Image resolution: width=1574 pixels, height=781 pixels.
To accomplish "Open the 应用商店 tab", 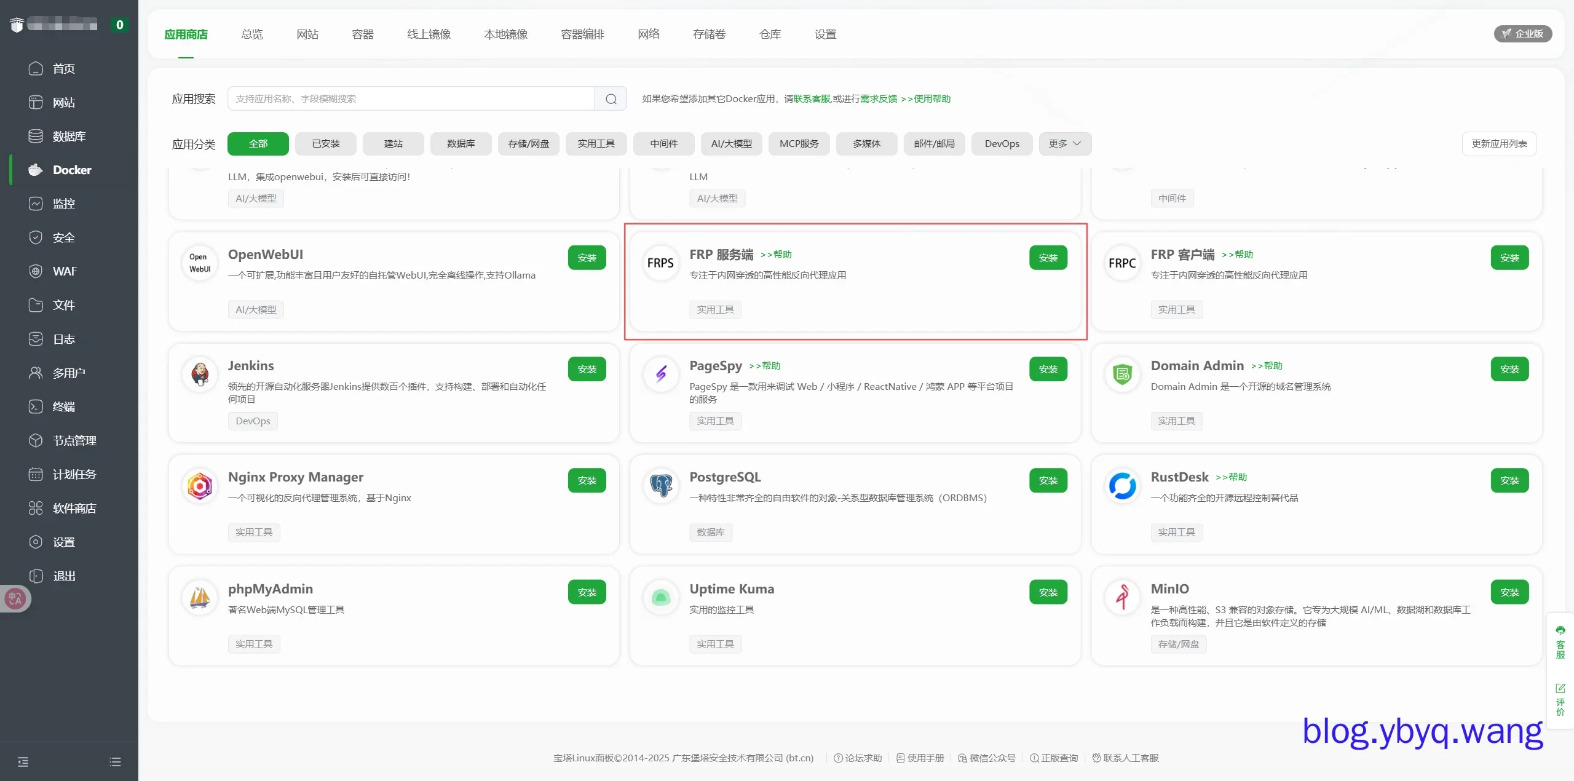I will point(186,34).
